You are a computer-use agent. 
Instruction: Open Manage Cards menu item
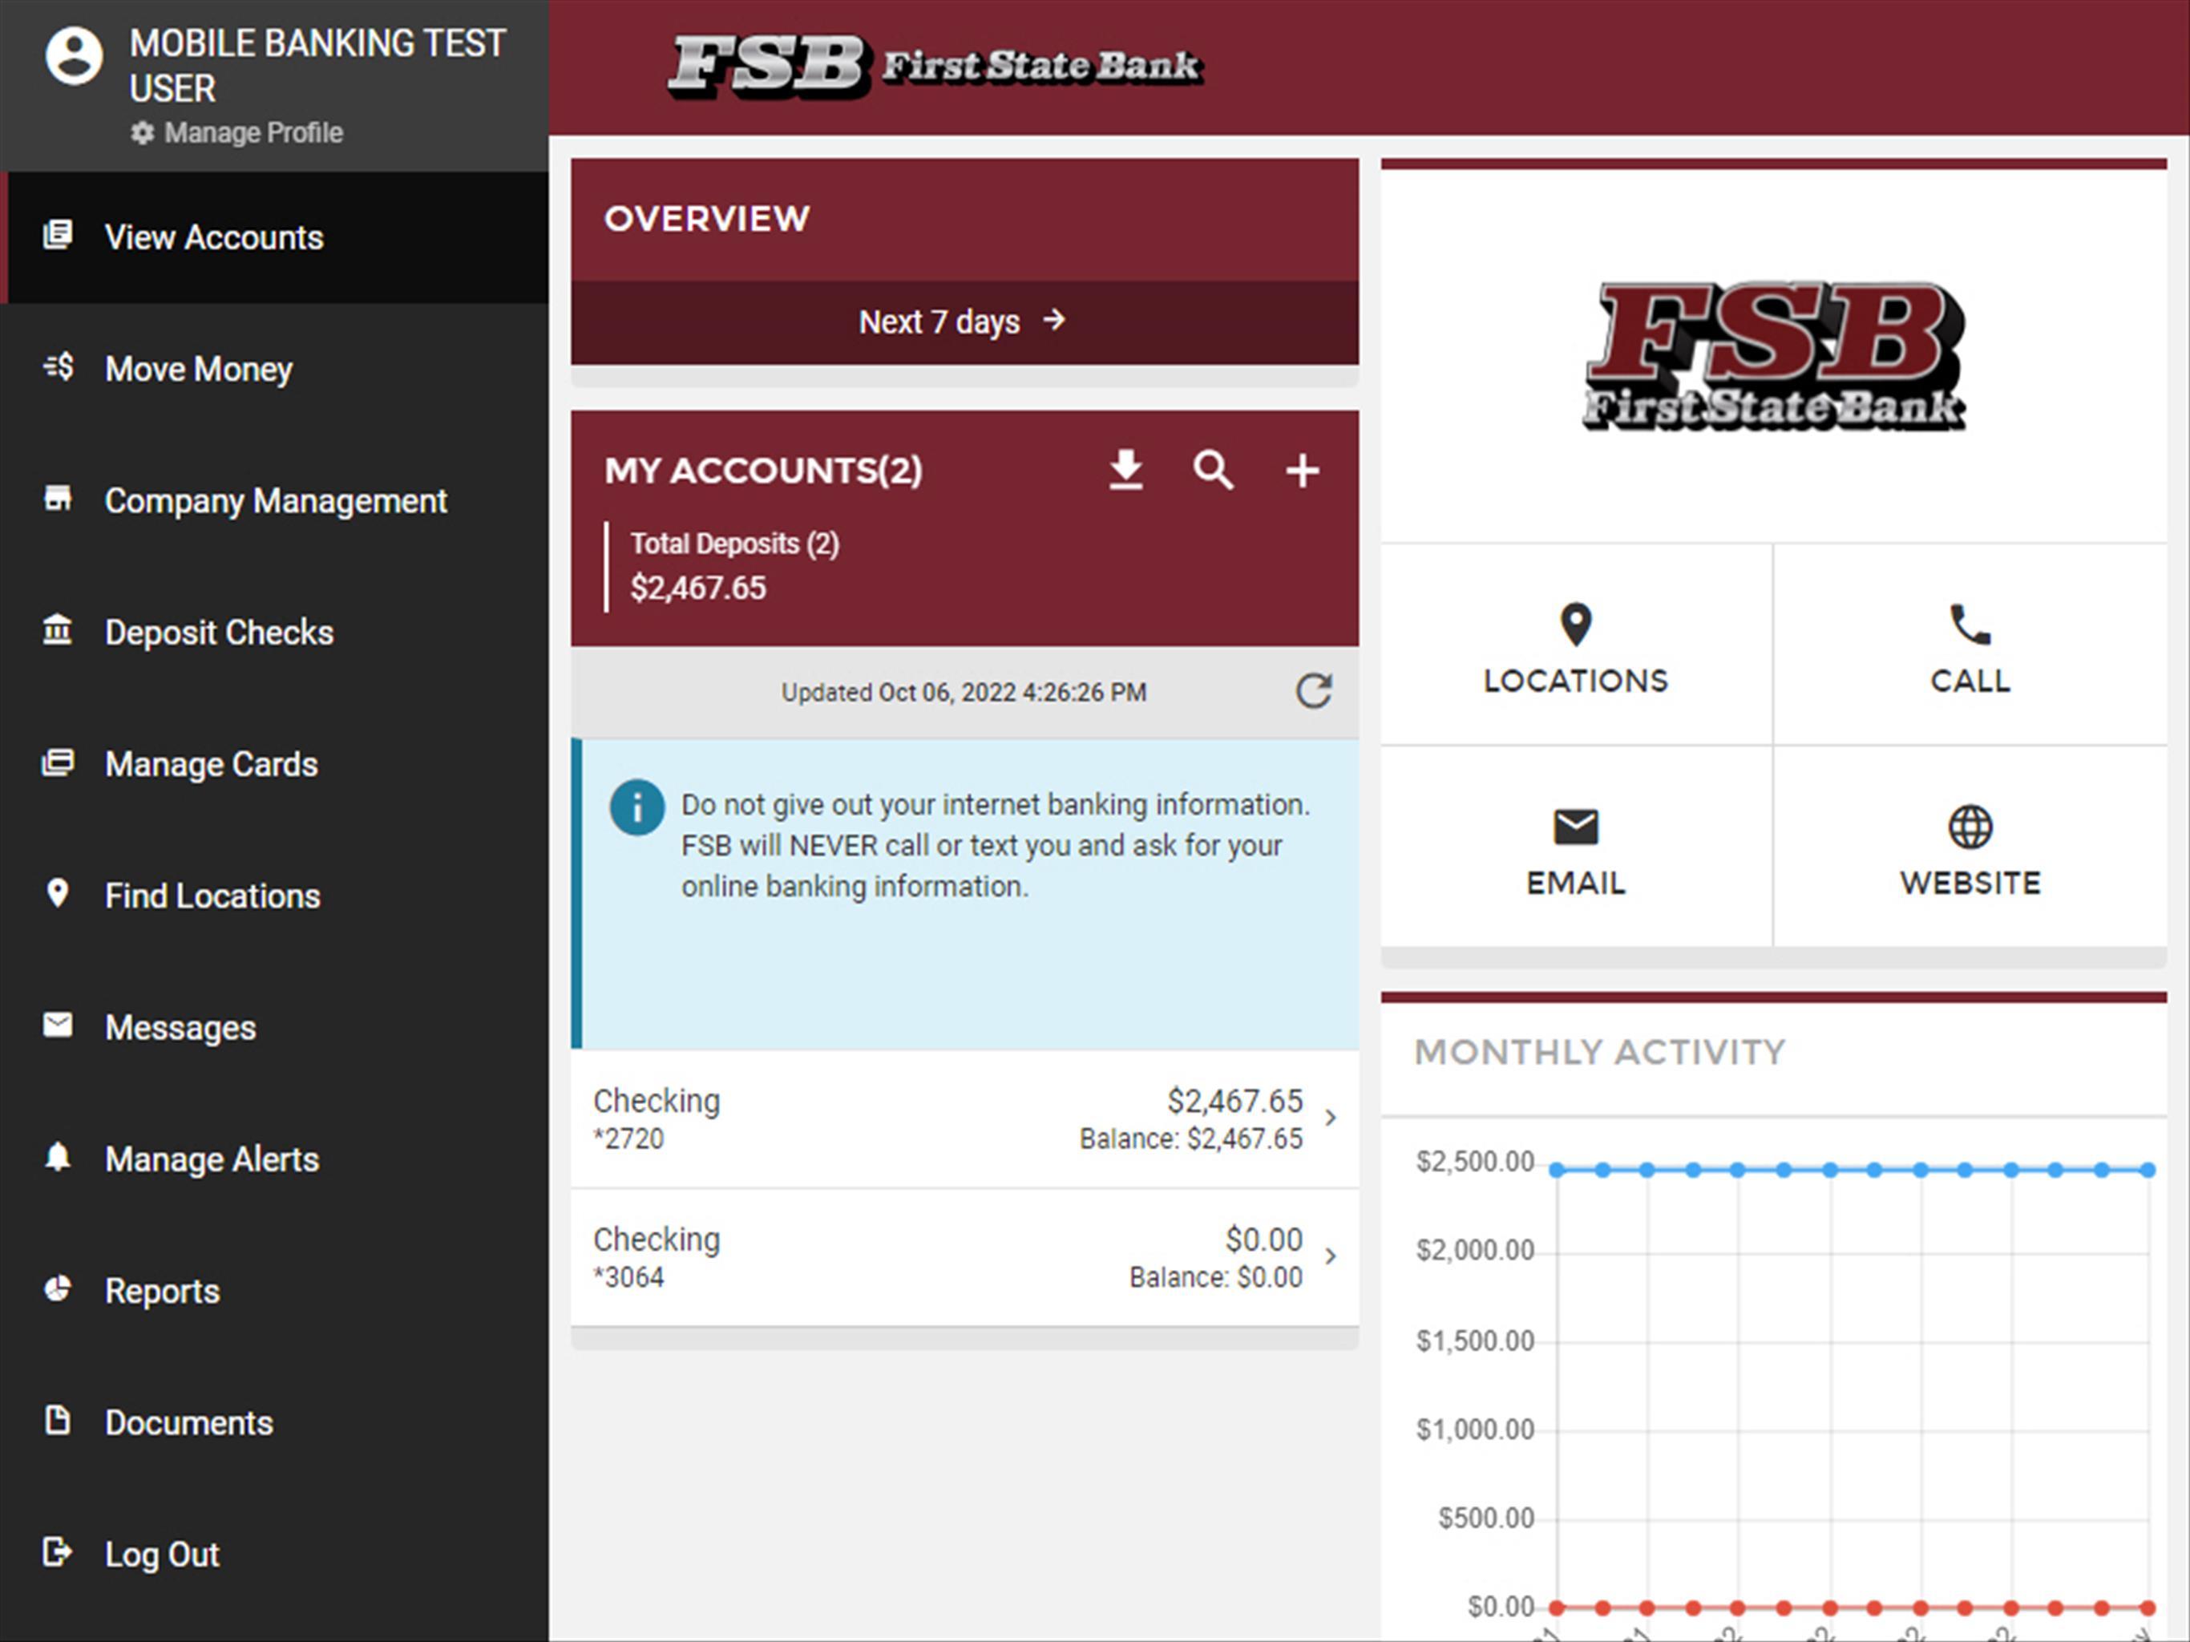tap(274, 763)
